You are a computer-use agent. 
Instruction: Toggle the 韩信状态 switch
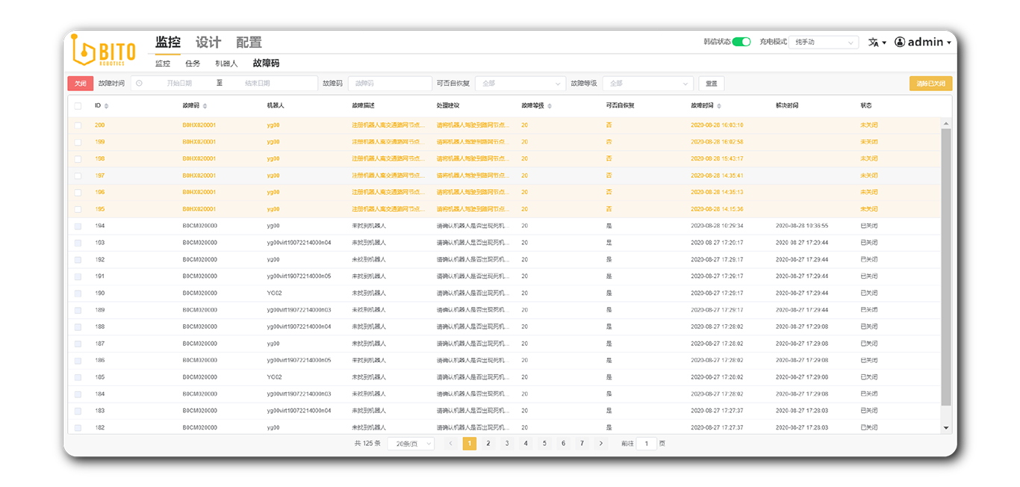[x=741, y=43]
